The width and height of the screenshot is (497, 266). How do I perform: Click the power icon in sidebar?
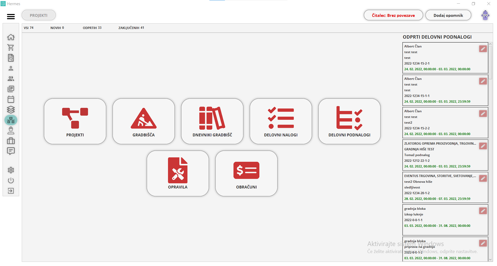click(11, 180)
